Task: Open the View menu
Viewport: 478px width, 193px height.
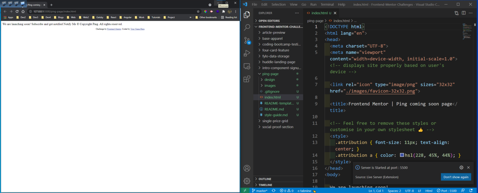Action: (294, 4)
